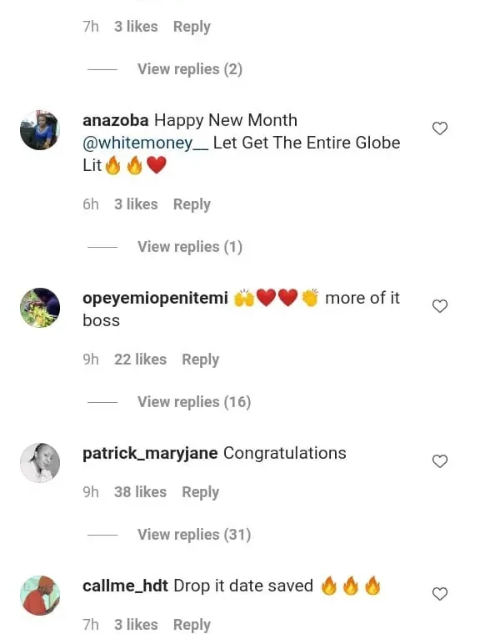The image size is (500, 634).
Task: Expand View replies (31)
Action: 193,535
